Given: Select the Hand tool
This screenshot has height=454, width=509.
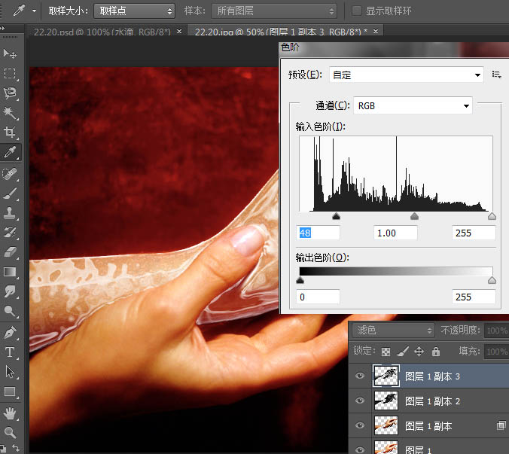Looking at the screenshot, I should click(x=10, y=413).
